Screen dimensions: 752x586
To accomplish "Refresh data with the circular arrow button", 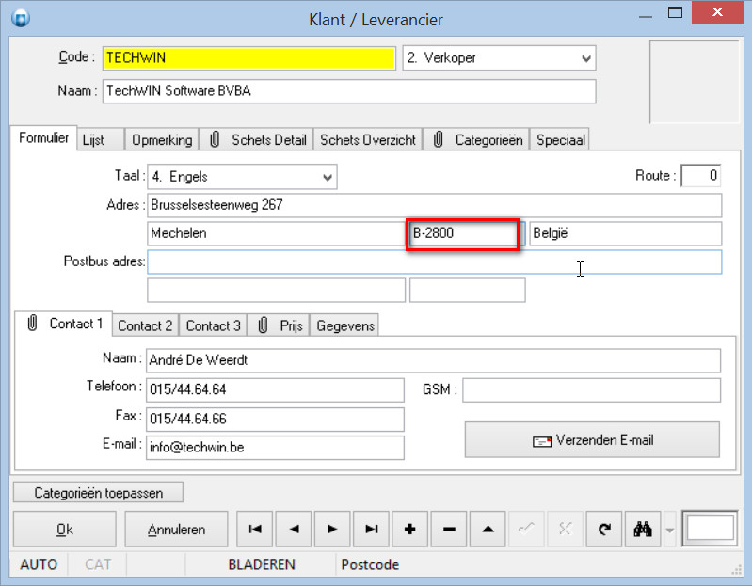I will (604, 529).
